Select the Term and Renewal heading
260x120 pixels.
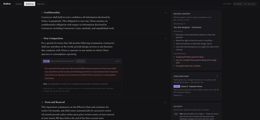coord(55,102)
